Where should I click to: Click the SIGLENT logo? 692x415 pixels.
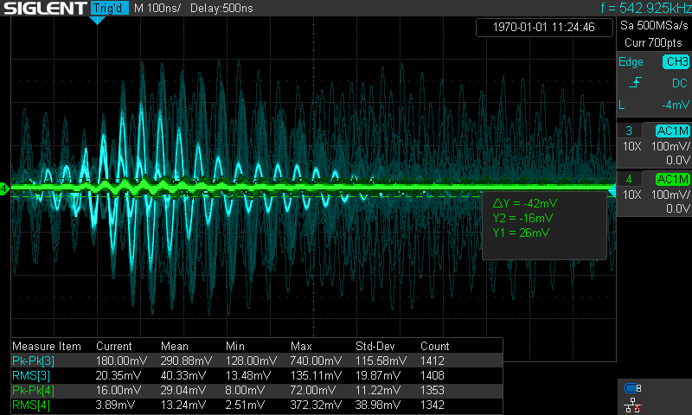click(43, 8)
